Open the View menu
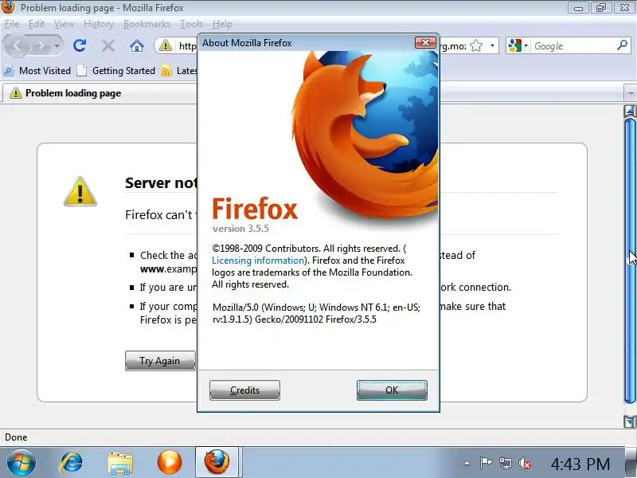Screen dimensions: 637x478 pyautogui.click(x=64, y=24)
